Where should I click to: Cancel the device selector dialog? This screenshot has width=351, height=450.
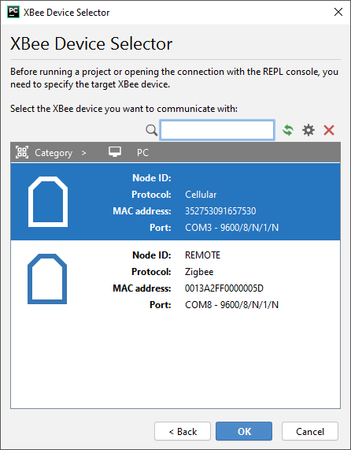point(310,431)
